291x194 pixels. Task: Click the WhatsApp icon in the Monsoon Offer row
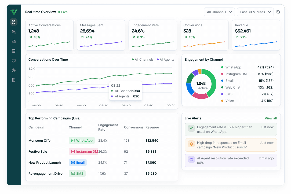pos(73,141)
